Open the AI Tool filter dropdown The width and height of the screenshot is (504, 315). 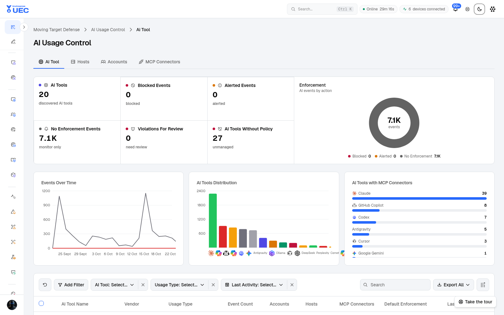point(114,285)
